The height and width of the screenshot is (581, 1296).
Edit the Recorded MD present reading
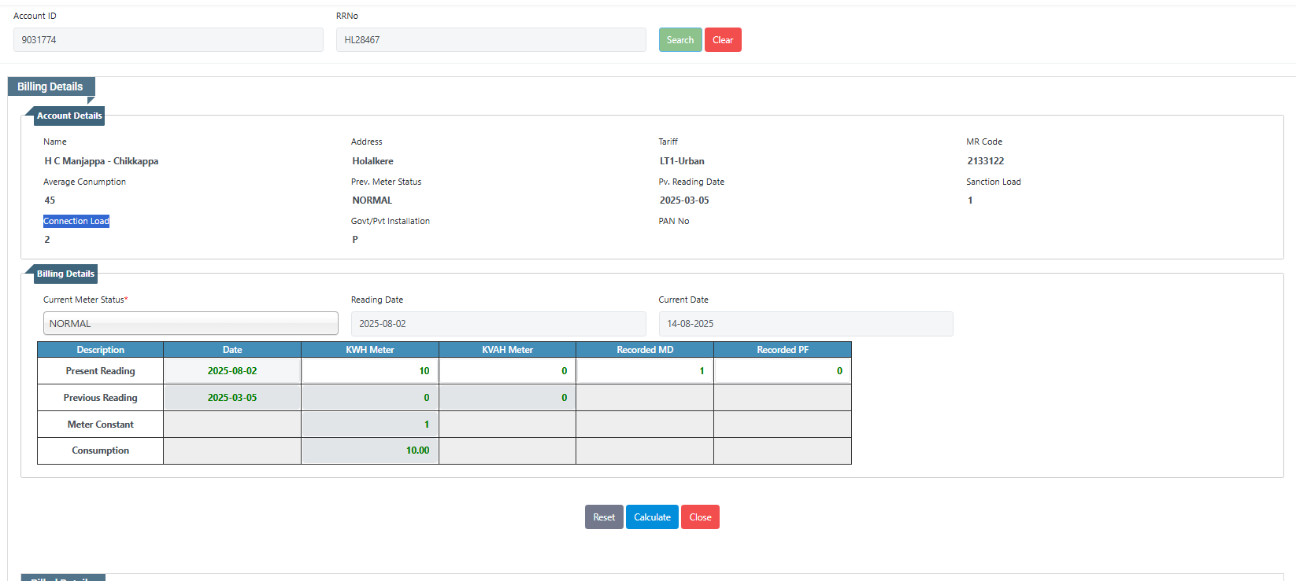pos(644,371)
